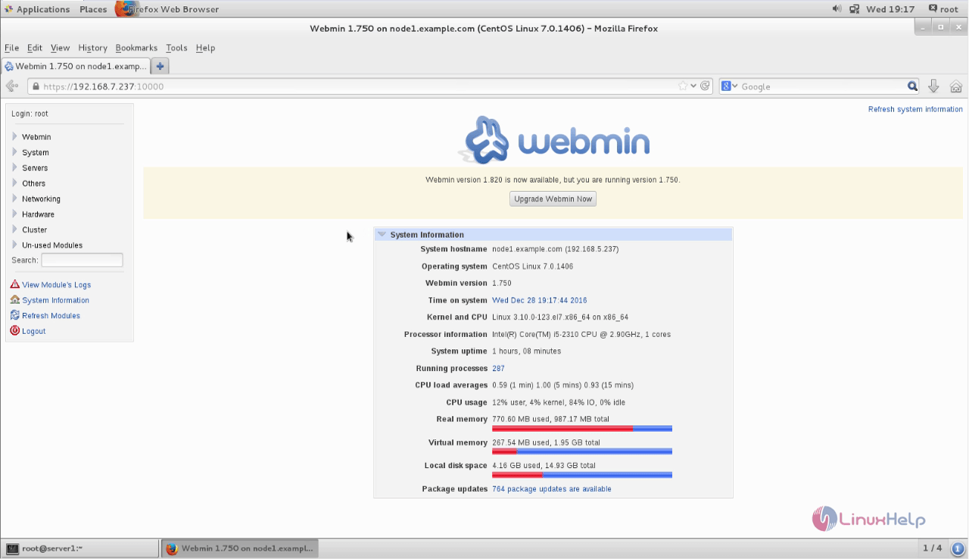
Task: Click the System Information home icon
Action: (x=15, y=300)
